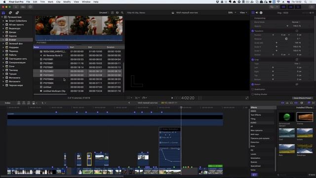
Task: Play the viewer with play button
Action: [x=172, y=98]
